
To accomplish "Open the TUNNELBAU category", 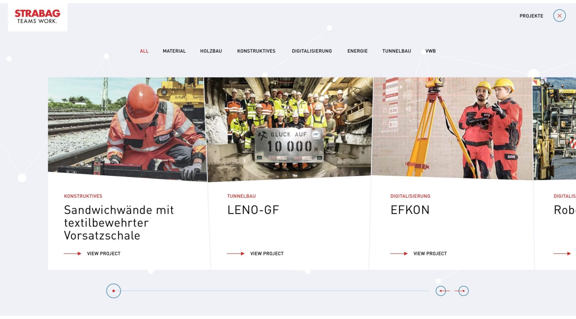I will (396, 51).
